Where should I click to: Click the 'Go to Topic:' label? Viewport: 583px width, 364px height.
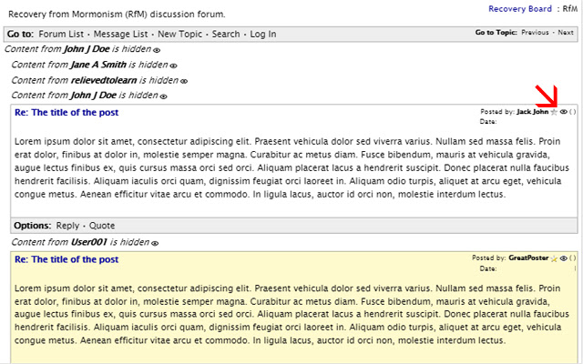(x=496, y=33)
